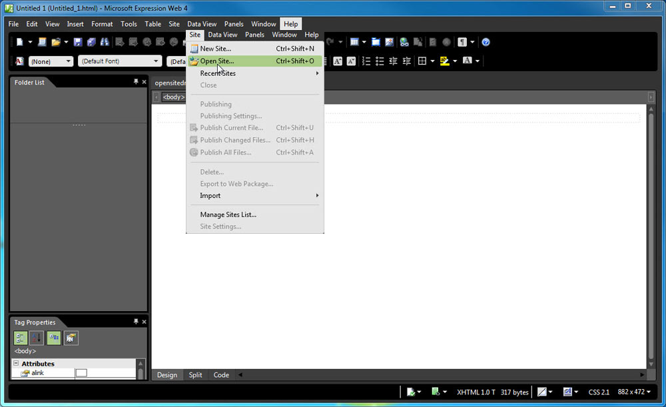The height and width of the screenshot is (407, 666).
Task: Click the 317 bytes status entry
Action: [x=514, y=392]
